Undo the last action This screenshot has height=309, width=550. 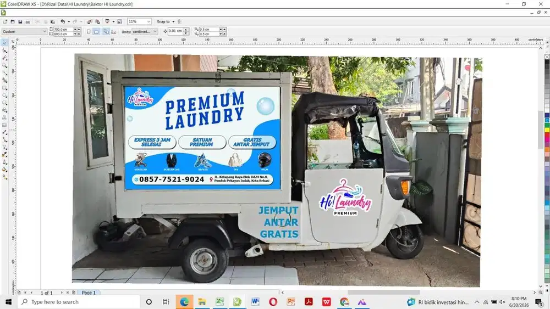[63, 22]
